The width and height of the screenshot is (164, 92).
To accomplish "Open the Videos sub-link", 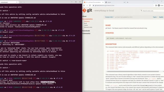I will [86, 25].
